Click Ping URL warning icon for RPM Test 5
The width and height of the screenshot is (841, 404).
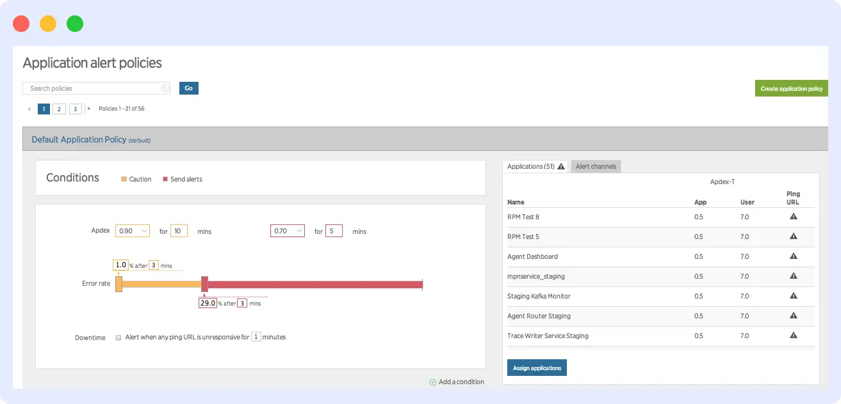click(x=793, y=237)
